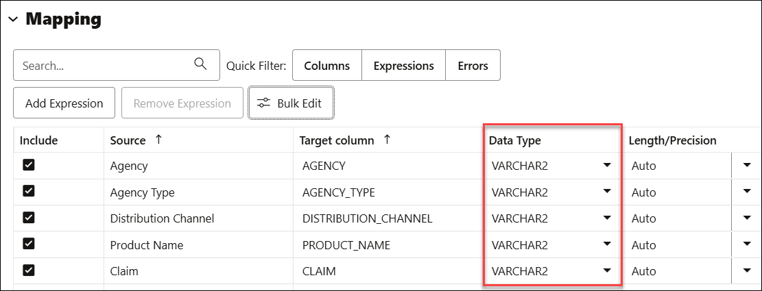Click the PRODUCT_NAME target column cell
Screen dimensions: 762x291
tap(346, 245)
